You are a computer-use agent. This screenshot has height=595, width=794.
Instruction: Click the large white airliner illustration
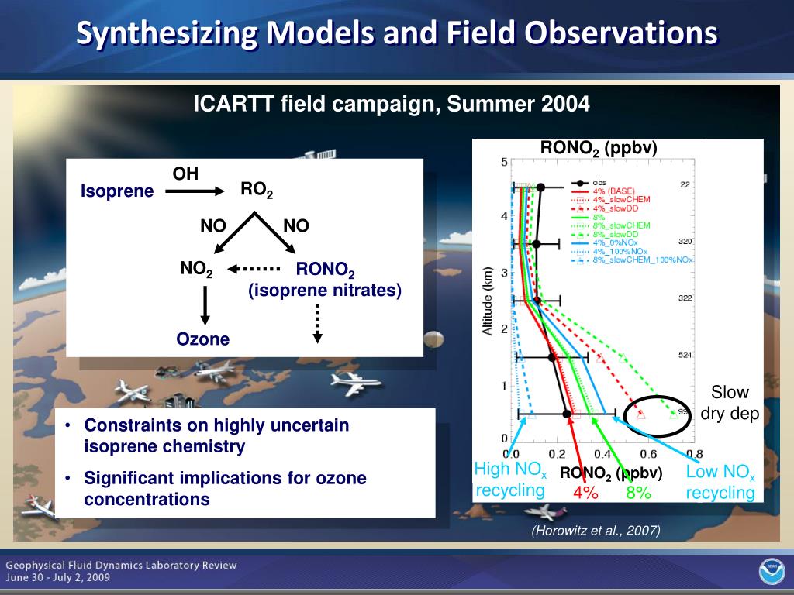354,383
